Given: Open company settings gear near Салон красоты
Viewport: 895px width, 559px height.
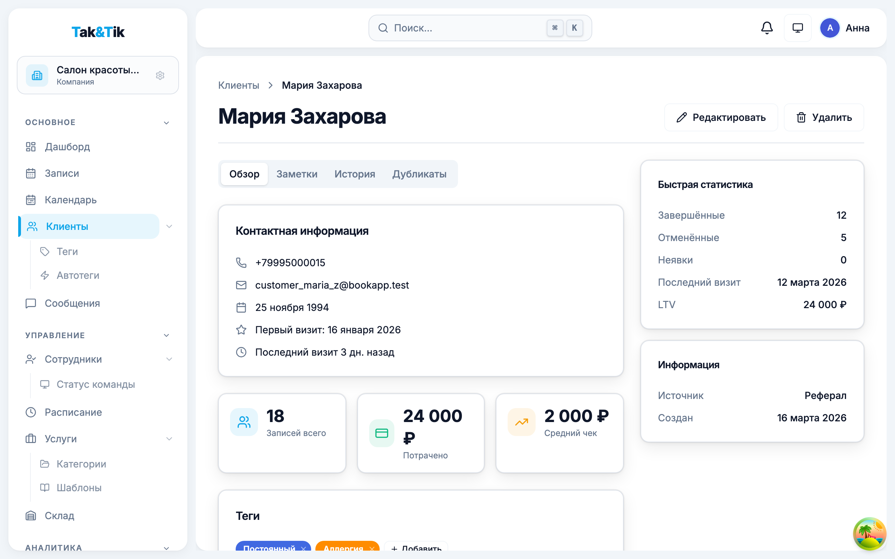Looking at the screenshot, I should pyautogui.click(x=160, y=75).
